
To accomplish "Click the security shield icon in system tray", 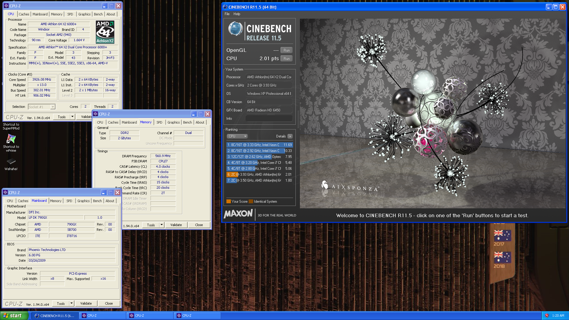I will [x=547, y=316].
